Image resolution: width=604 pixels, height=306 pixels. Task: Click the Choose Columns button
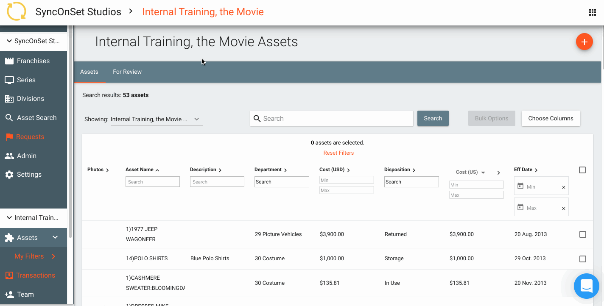[x=551, y=118]
